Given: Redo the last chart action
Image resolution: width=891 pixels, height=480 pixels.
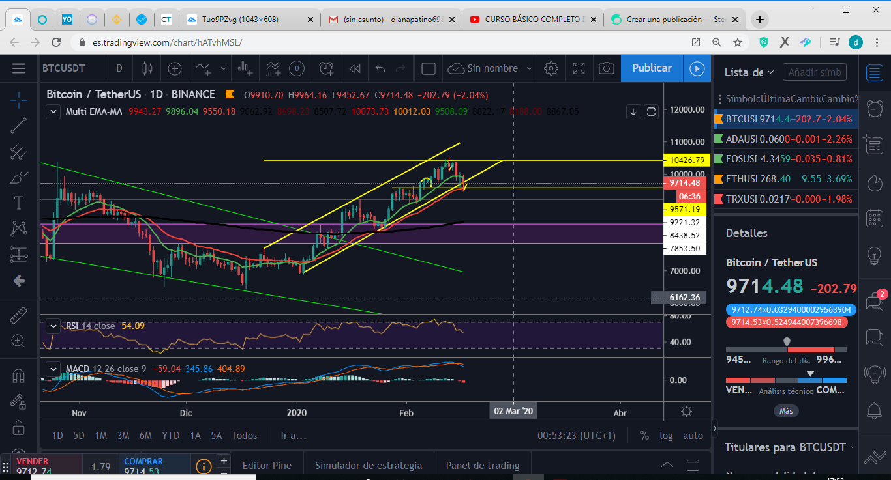Looking at the screenshot, I should coord(400,68).
